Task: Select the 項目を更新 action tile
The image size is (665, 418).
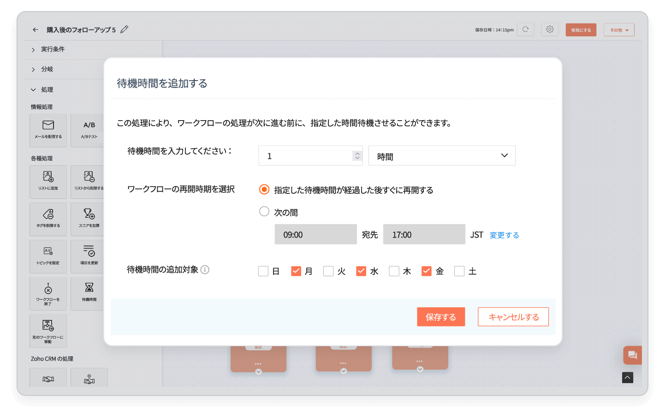Action: tap(87, 256)
